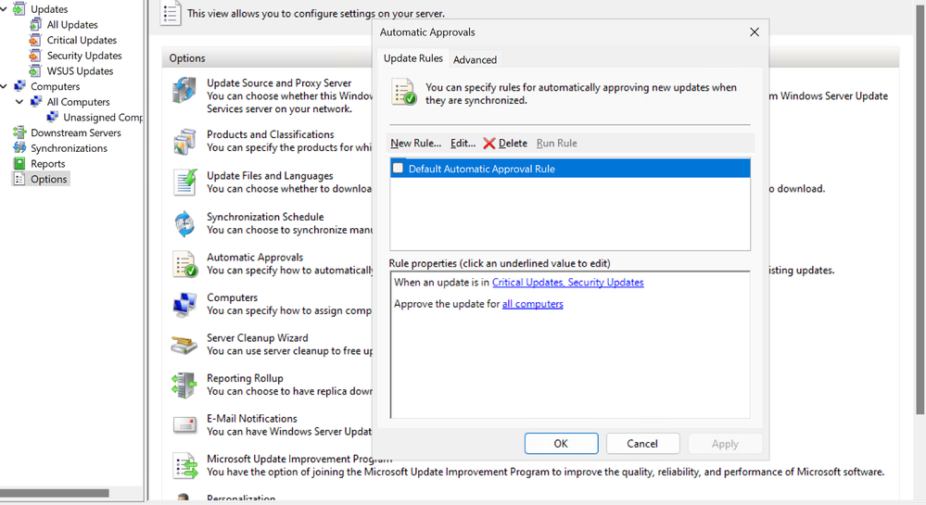This screenshot has height=505, width=926.
Task: Open Products and Classifications option title
Action: point(271,134)
